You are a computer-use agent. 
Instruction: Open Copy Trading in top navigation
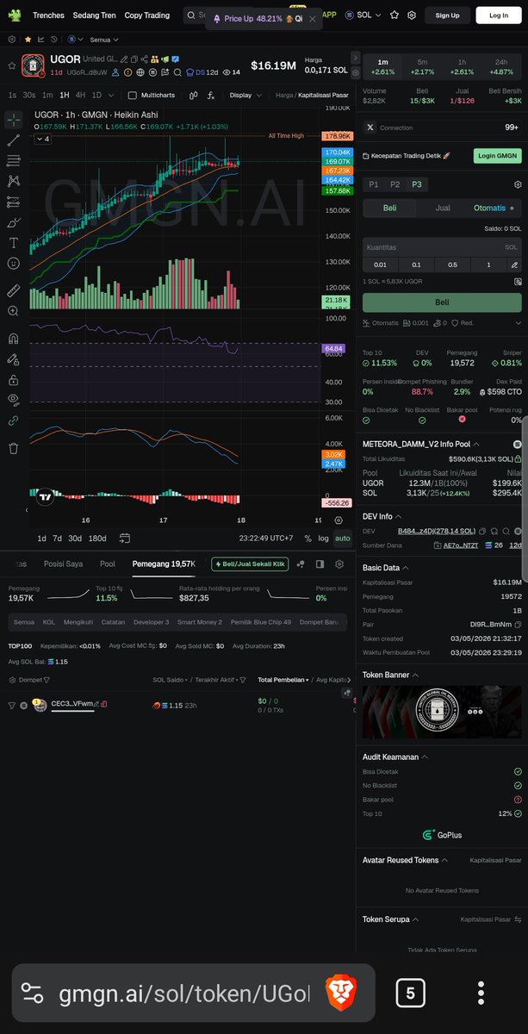(147, 16)
